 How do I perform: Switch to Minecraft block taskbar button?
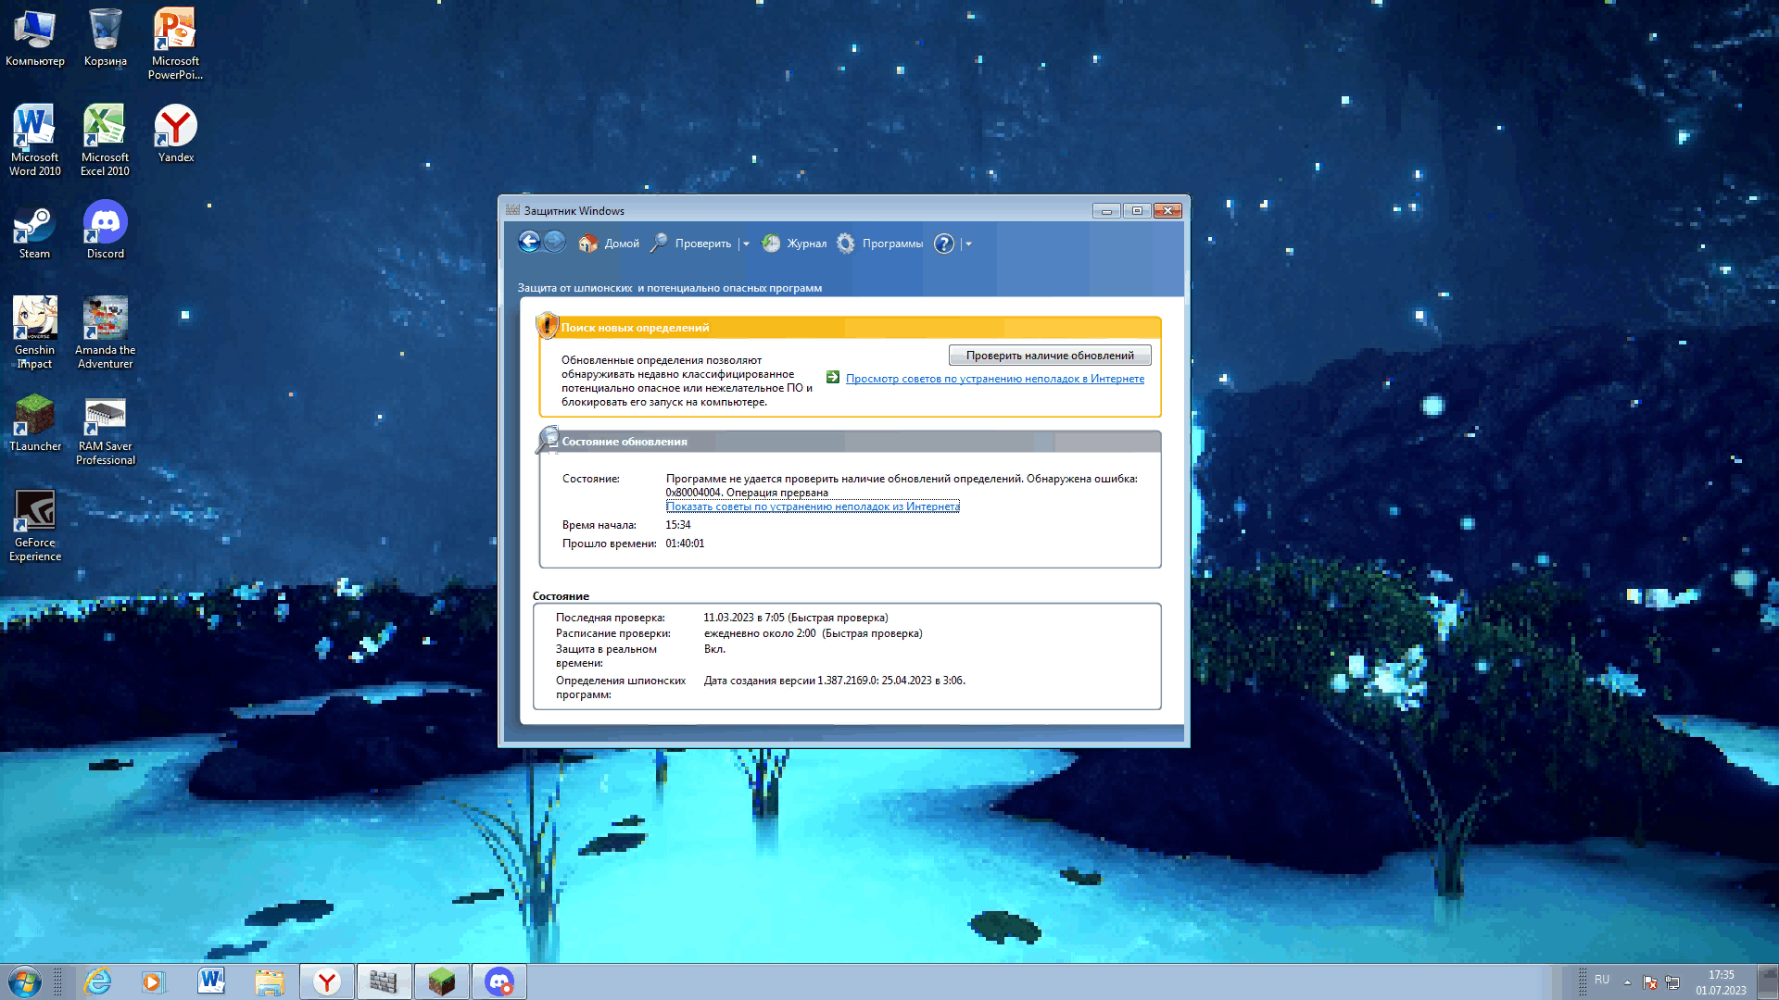(441, 981)
